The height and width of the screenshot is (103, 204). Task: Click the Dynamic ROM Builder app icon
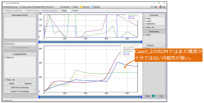pyautogui.click(x=4, y=3)
